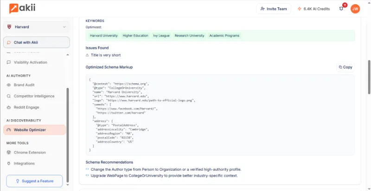
Task: Click the Research University keyword tag
Action: [x=189, y=36]
